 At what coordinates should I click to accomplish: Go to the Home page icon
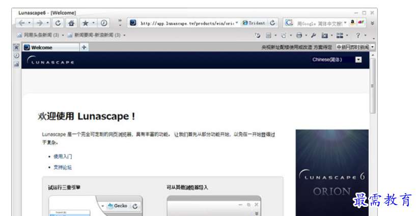(71, 23)
